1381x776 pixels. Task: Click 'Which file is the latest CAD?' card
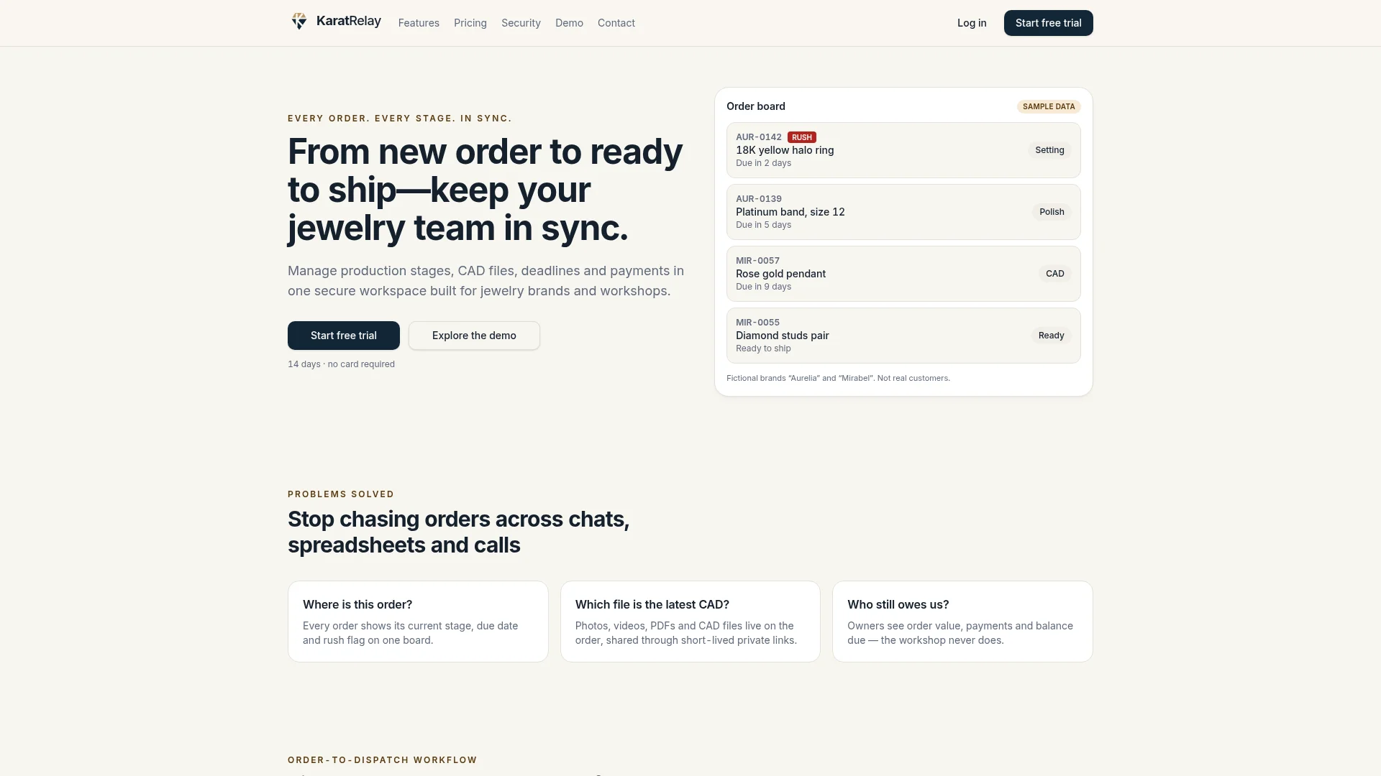tap(690, 622)
